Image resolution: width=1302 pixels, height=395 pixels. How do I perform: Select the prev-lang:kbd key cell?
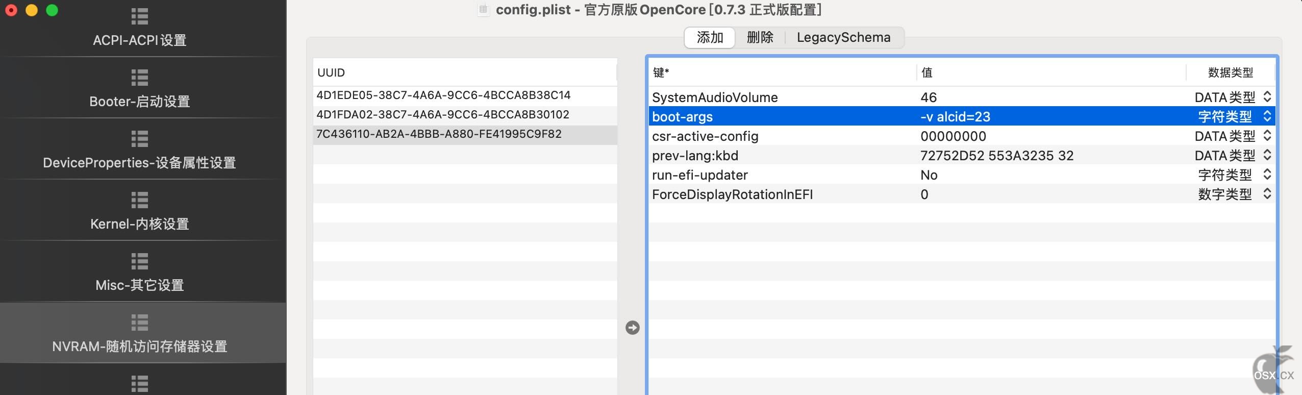782,155
